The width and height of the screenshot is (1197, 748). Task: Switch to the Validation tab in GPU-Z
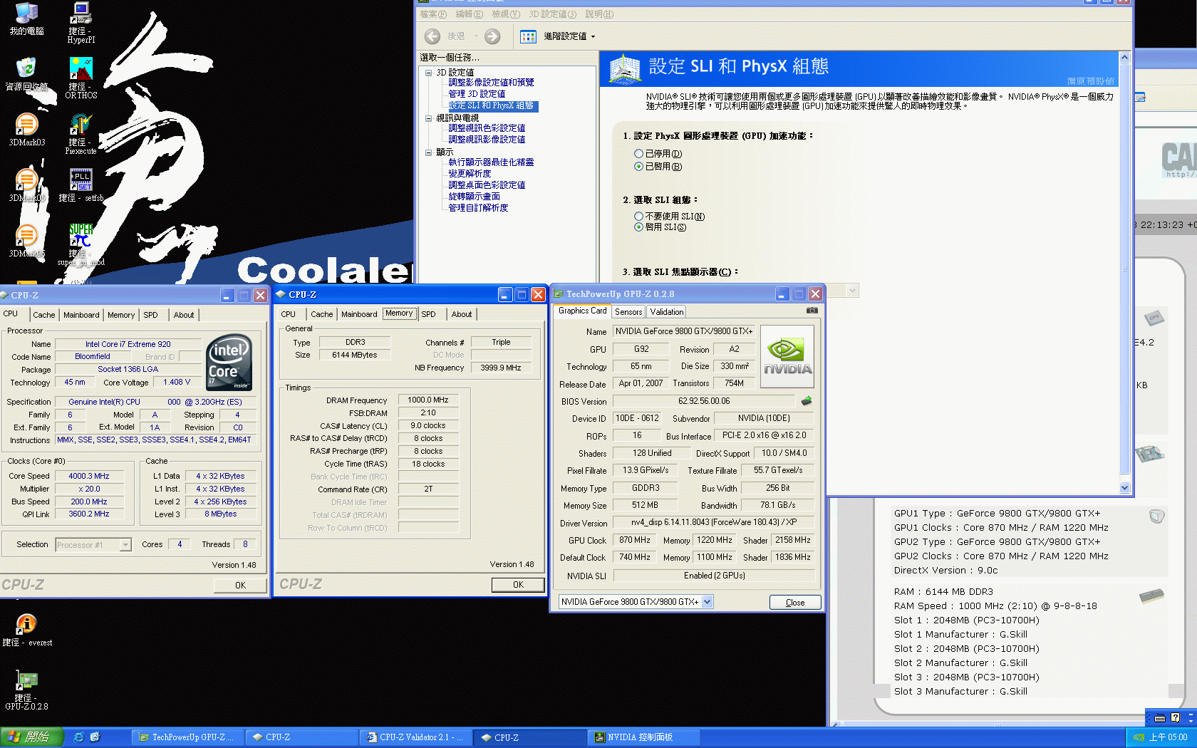[667, 312]
